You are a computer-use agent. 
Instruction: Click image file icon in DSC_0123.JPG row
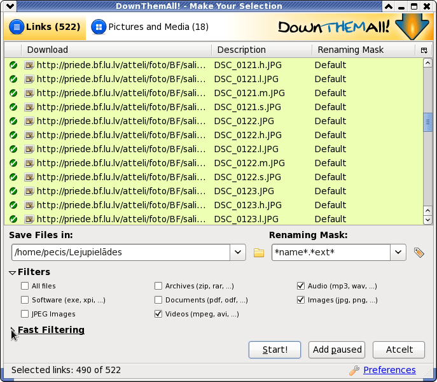pyautogui.click(x=29, y=191)
